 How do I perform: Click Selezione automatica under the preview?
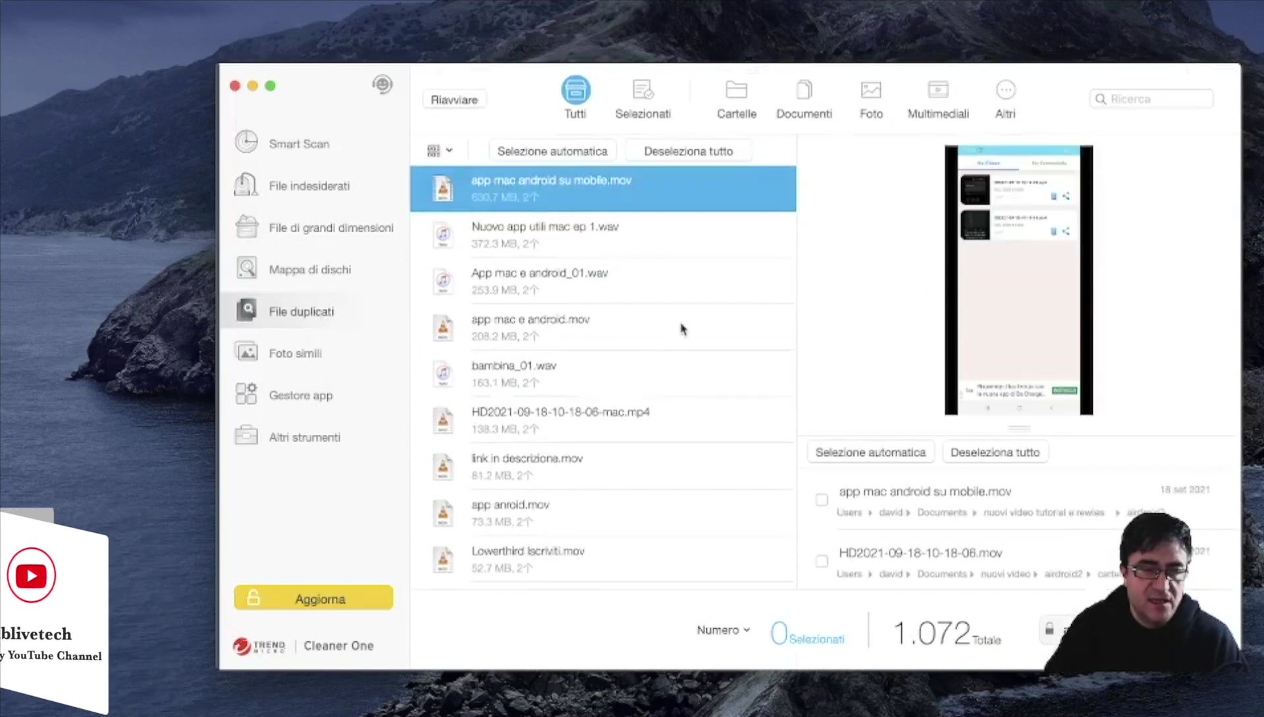click(870, 452)
